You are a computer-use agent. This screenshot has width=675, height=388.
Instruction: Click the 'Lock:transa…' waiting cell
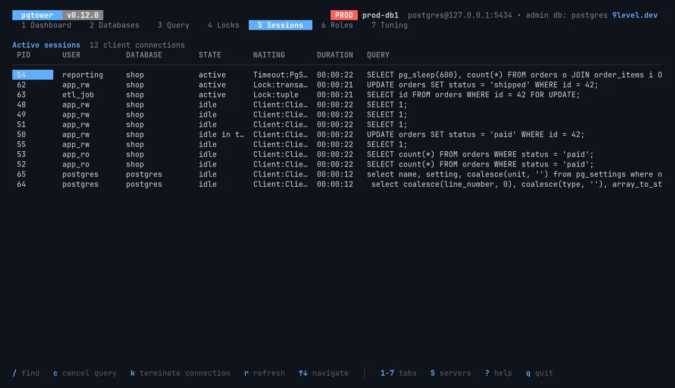[x=280, y=85]
